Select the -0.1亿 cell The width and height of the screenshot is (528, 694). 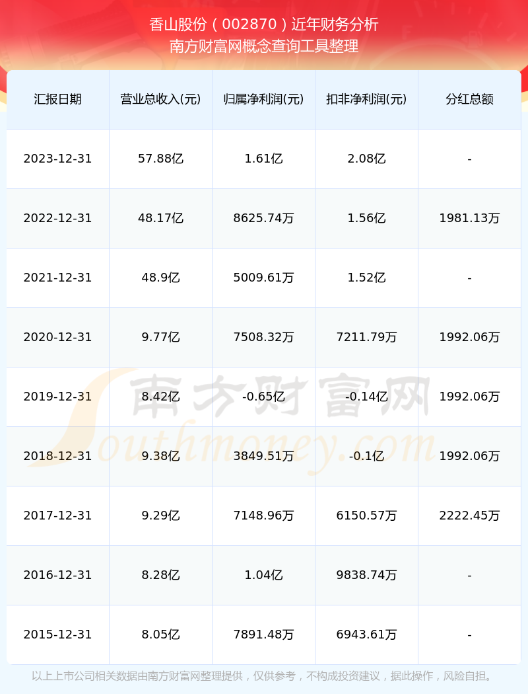coord(366,456)
